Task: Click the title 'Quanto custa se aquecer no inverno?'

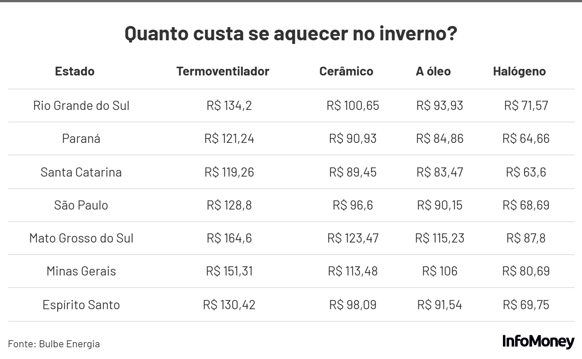Action: tap(291, 33)
